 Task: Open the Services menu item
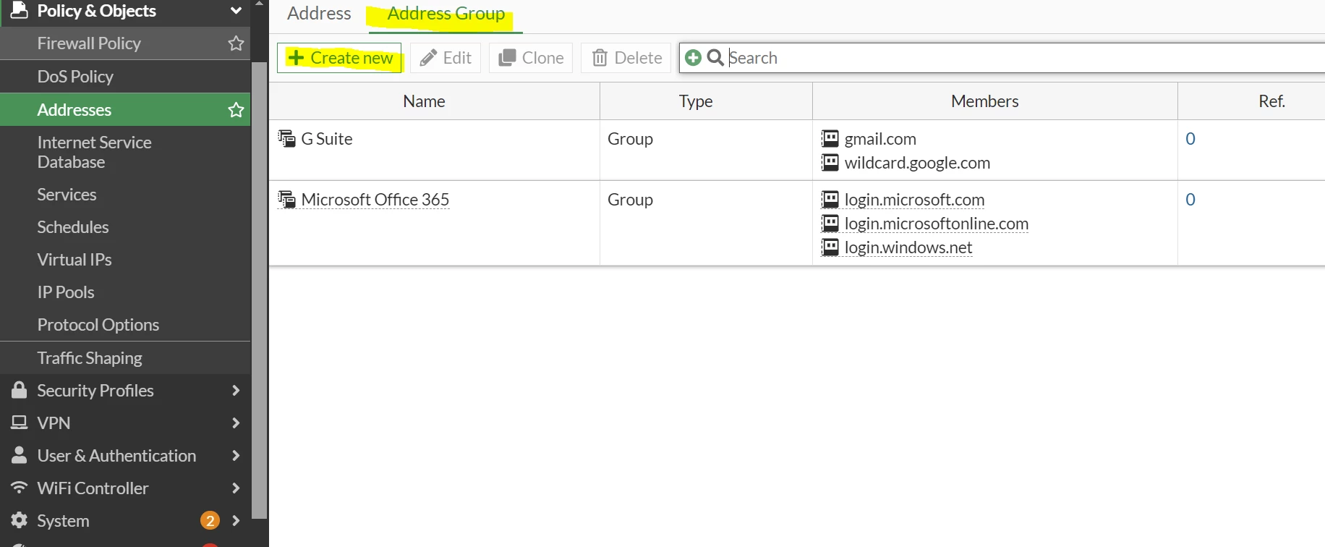(67, 195)
